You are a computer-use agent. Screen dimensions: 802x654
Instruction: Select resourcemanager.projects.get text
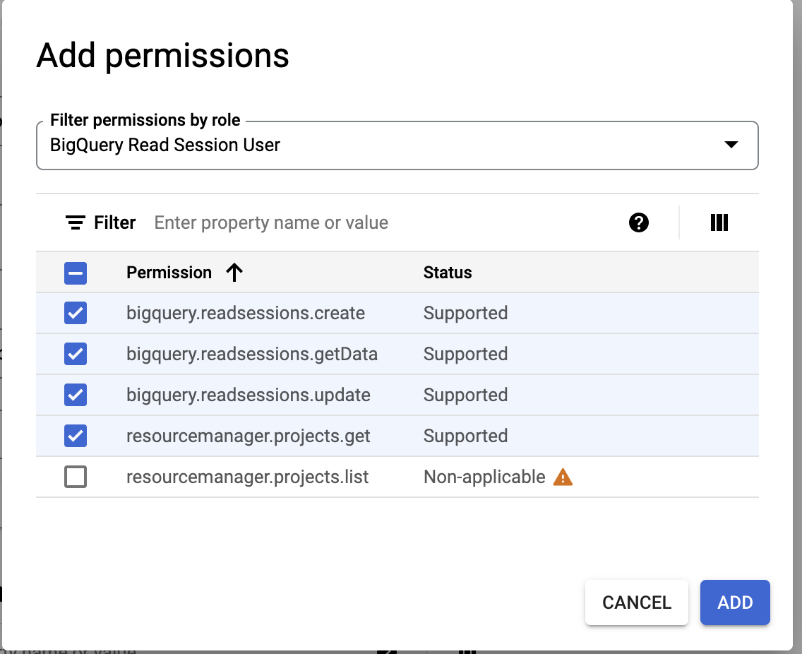coord(248,436)
